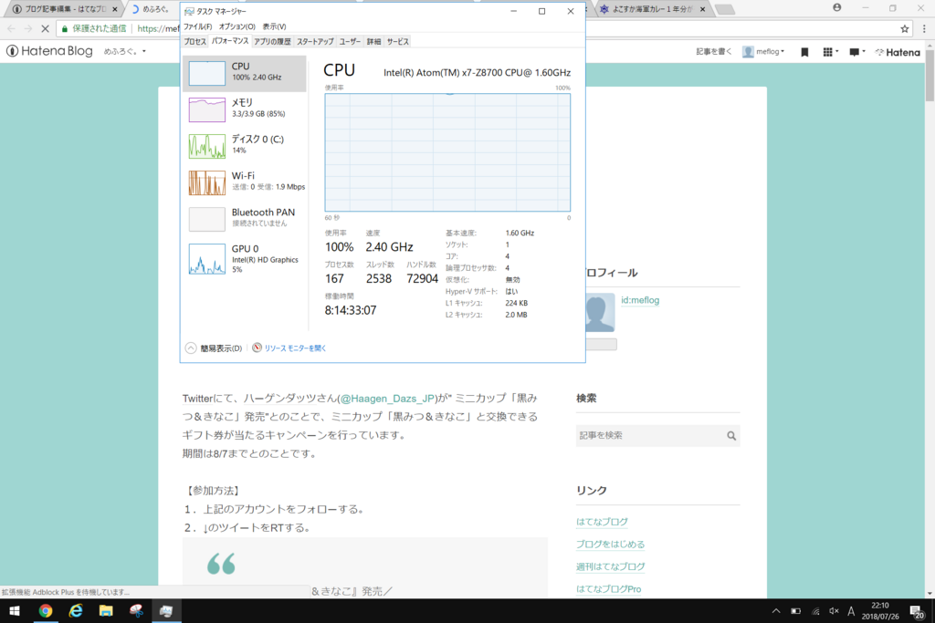The image size is (935, 623).
Task: Select メモリ in Task Manager sidebar
Action: (245, 109)
